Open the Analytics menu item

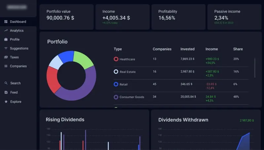point(17,30)
